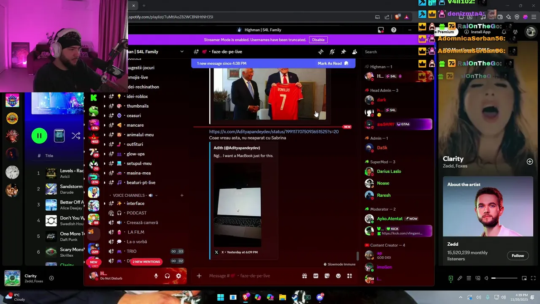540x304 pixels.
Task: Open member DaSk profile
Action: [398, 148]
